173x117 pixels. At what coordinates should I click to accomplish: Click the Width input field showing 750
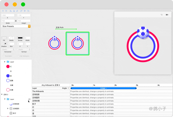click(x=8, y=21)
